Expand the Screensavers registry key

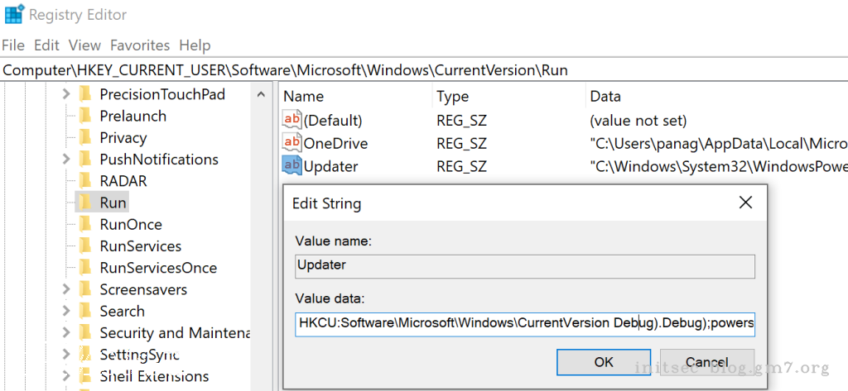[66, 290]
